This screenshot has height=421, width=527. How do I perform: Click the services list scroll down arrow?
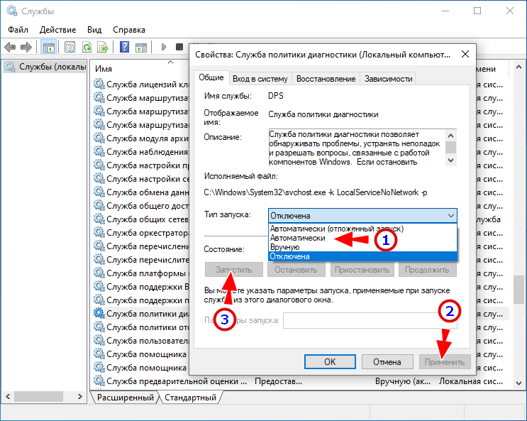tap(518, 383)
